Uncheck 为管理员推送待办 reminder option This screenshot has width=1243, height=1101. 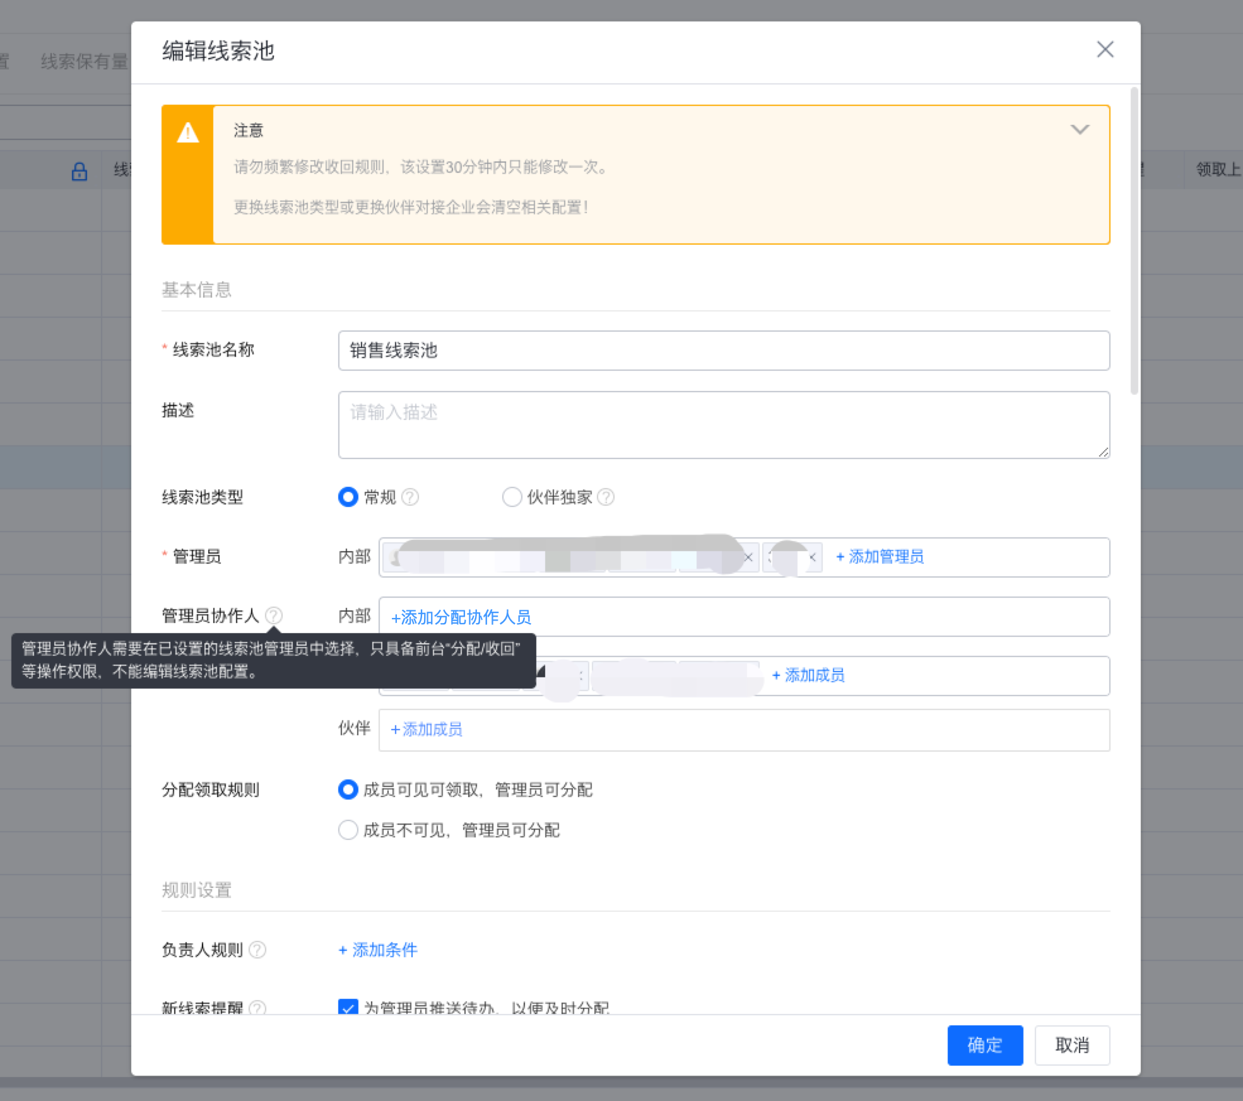348,1005
